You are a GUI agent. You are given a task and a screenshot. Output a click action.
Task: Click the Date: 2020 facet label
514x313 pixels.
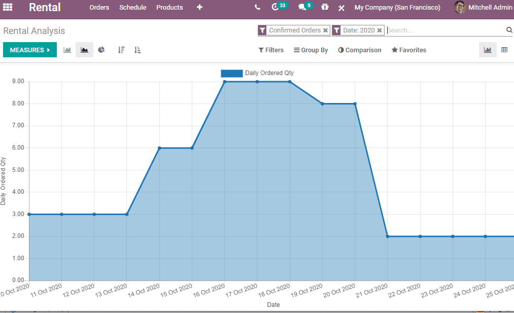[359, 30]
